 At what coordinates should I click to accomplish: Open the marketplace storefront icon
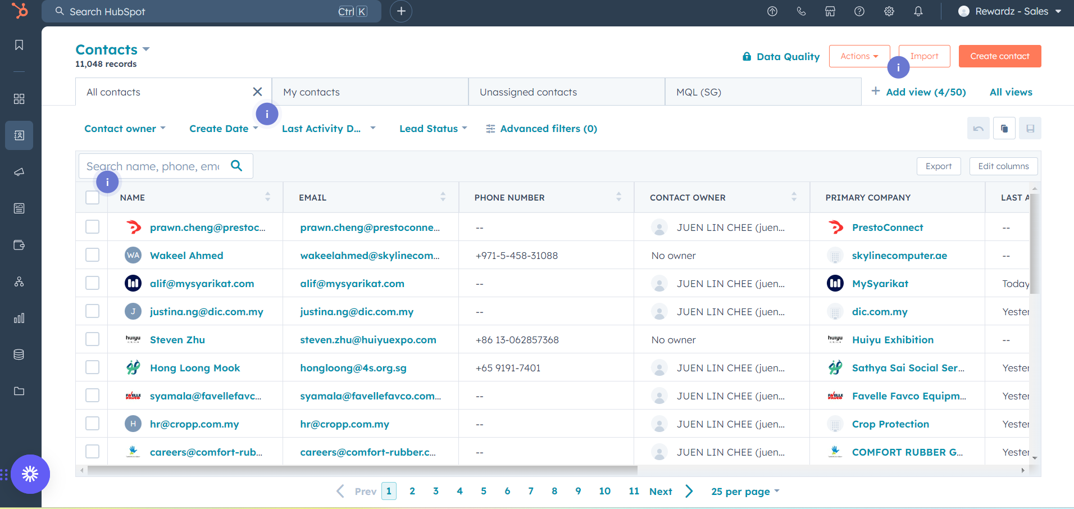click(830, 11)
